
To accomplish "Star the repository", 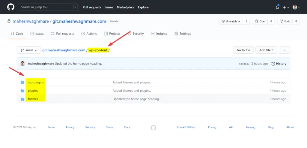I will (260, 21).
